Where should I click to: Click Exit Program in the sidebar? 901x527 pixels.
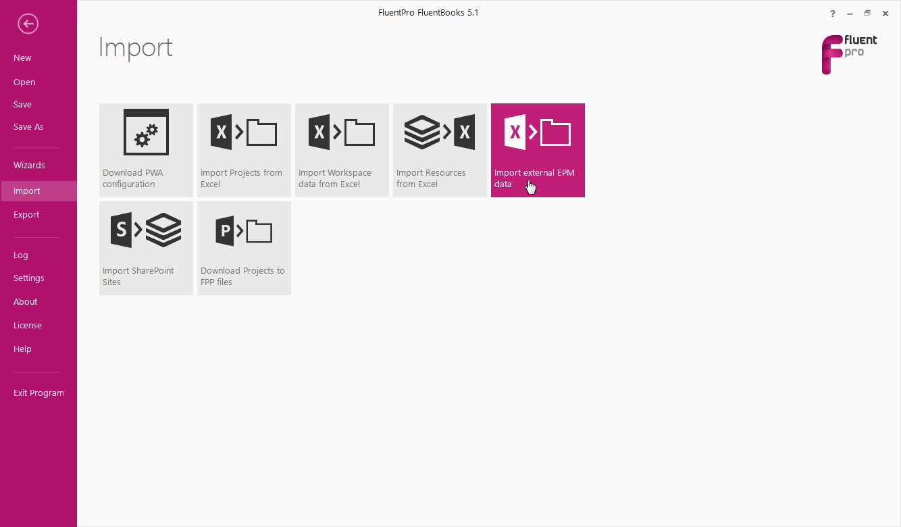click(x=38, y=393)
